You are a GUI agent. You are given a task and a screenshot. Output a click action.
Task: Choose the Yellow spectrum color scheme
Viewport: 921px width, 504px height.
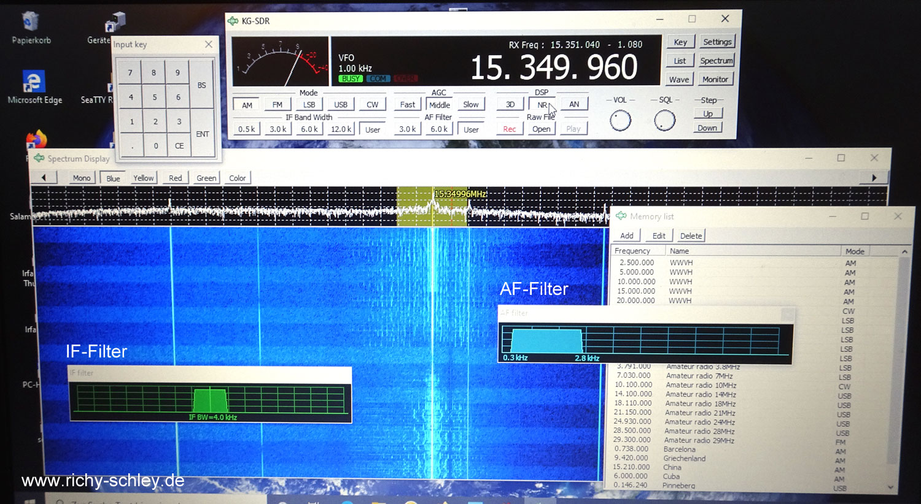tap(143, 178)
